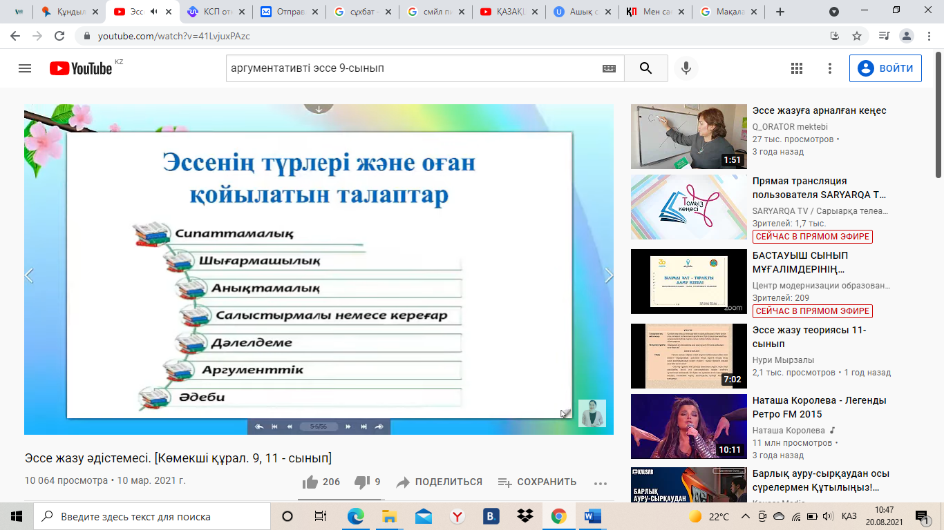Click the install app icon in the address bar
Viewport: 944px width, 530px height.
pos(834,36)
